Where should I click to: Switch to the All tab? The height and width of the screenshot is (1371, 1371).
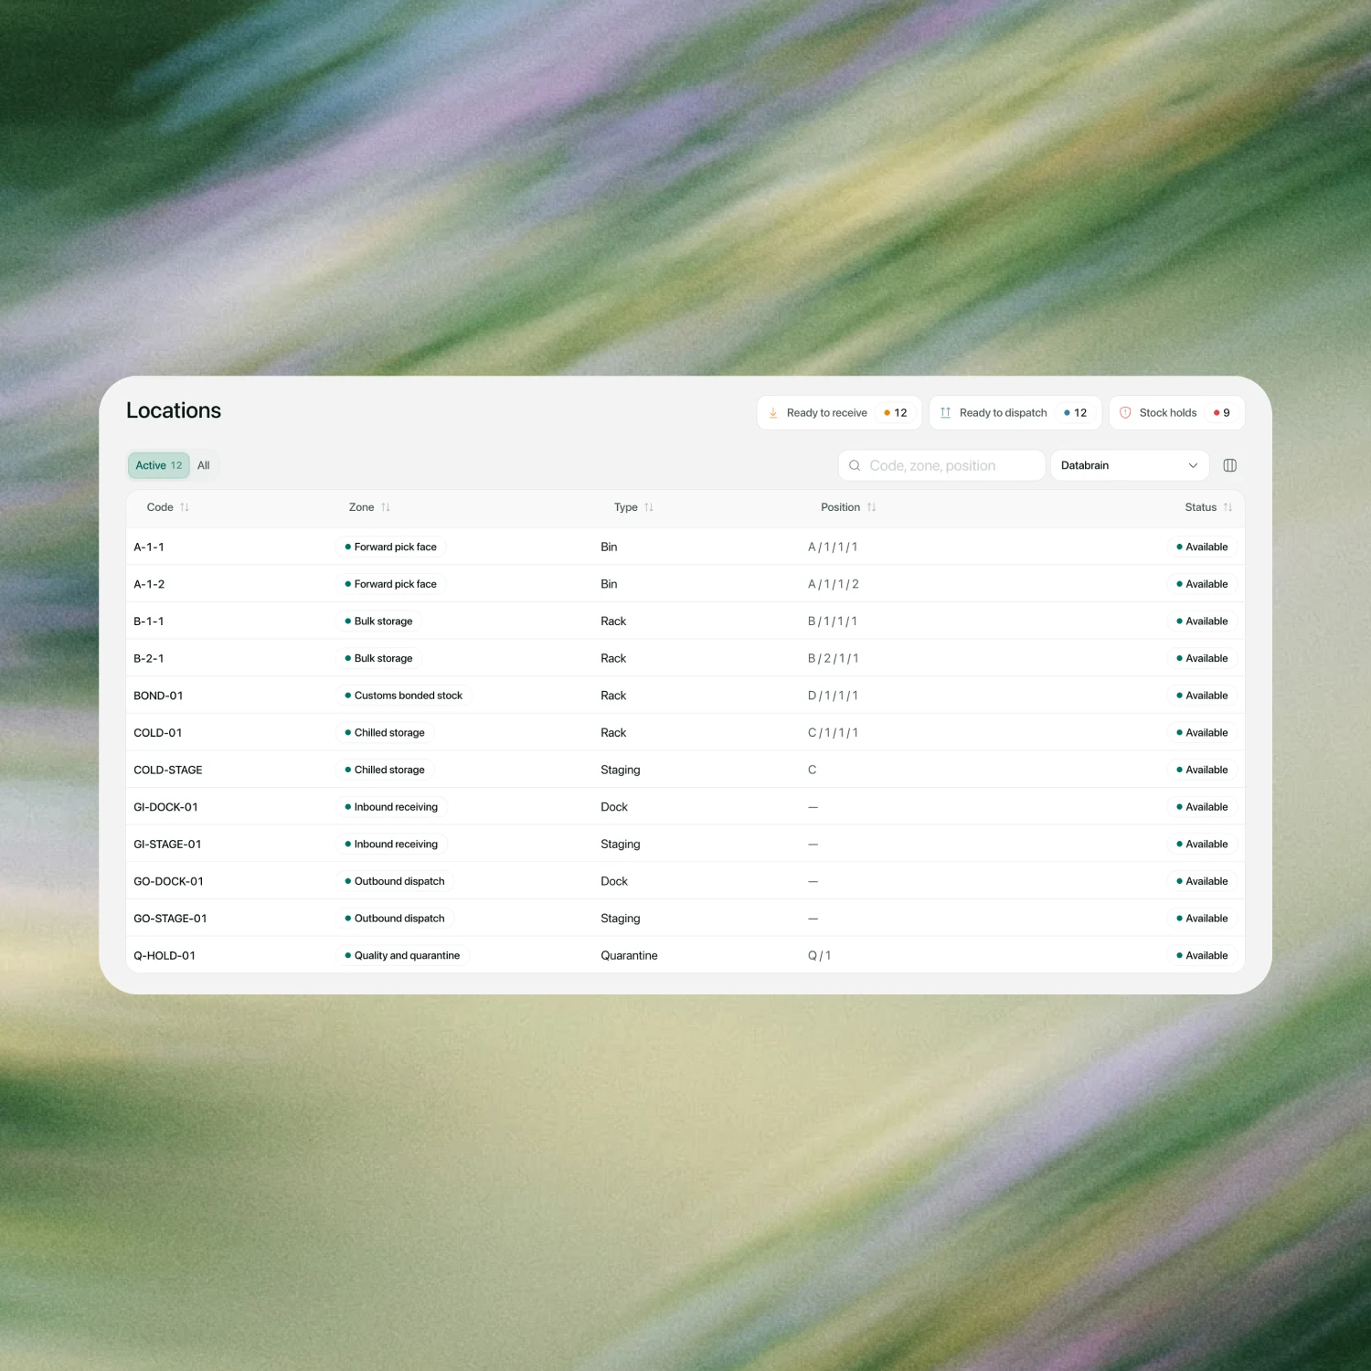204,465
